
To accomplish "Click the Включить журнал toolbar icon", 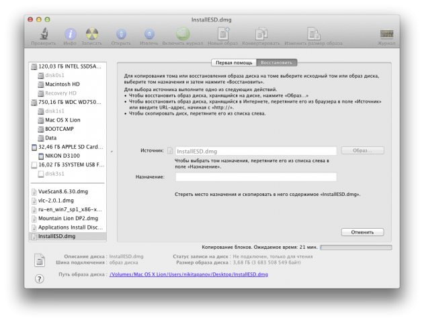I will [183, 34].
